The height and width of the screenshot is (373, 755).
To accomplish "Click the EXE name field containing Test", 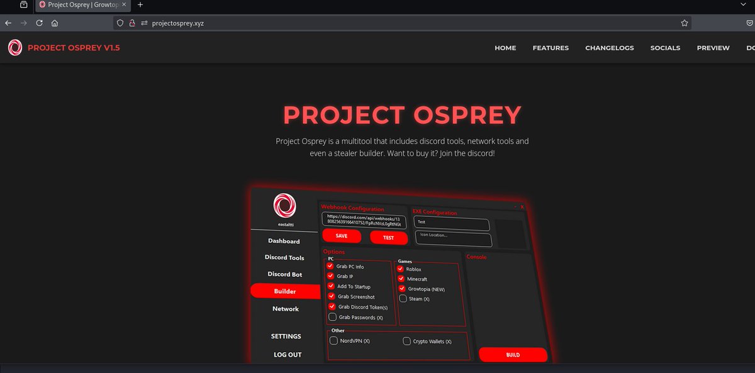I will coord(452,223).
